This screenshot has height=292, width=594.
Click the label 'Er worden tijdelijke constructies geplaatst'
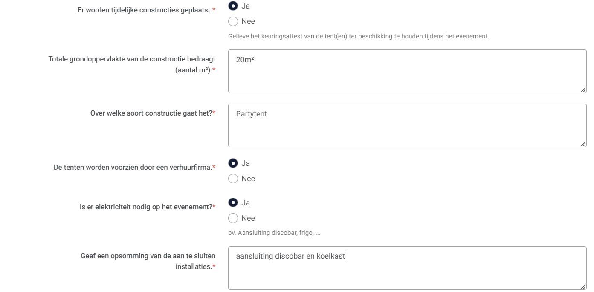pos(145,10)
